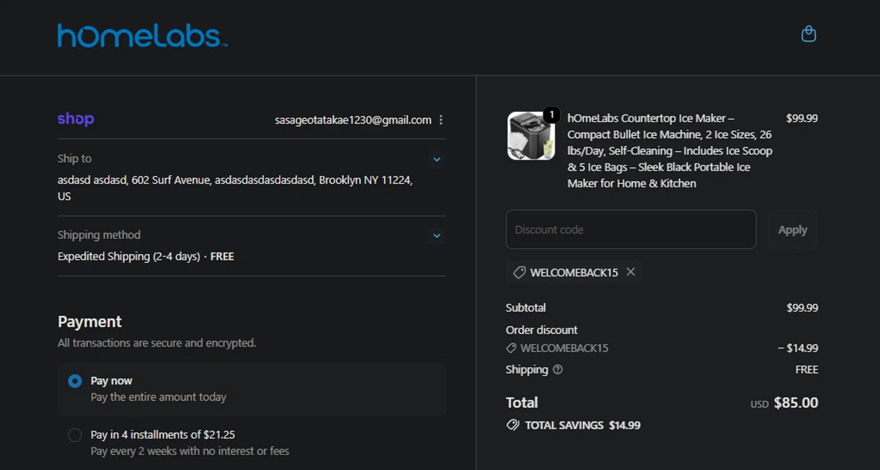Click the Expedited Shipping (2-4 days) text
880x470 pixels.
128,257
